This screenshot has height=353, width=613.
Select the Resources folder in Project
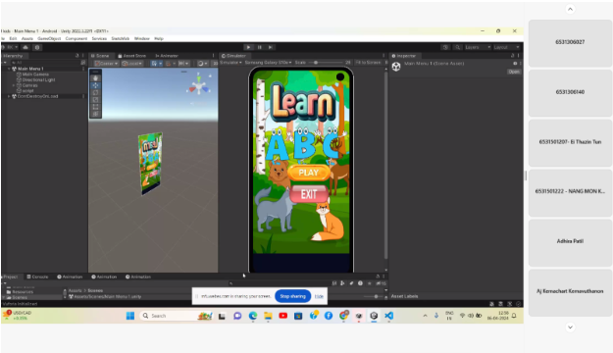(20, 292)
